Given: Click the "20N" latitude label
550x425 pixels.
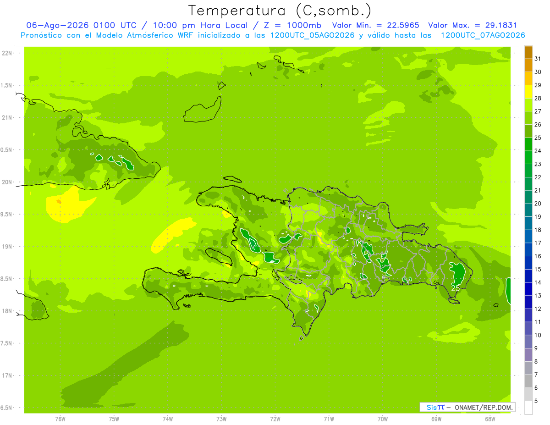Looking at the screenshot, I should tap(7, 182).
